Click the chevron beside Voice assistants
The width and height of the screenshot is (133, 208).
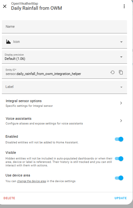(121, 121)
